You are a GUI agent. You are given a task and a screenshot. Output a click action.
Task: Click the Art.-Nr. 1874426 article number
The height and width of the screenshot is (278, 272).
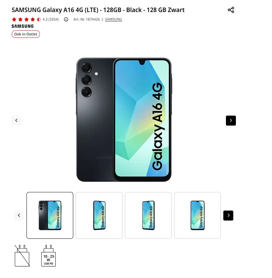(86, 19)
